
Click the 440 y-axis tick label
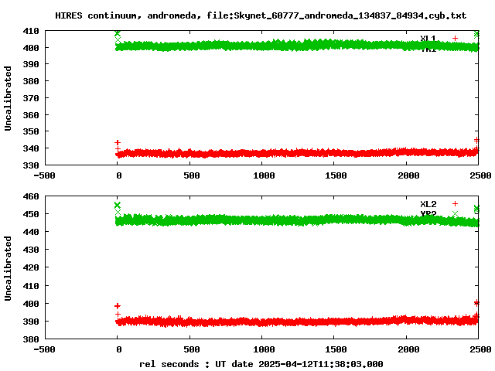point(31,232)
